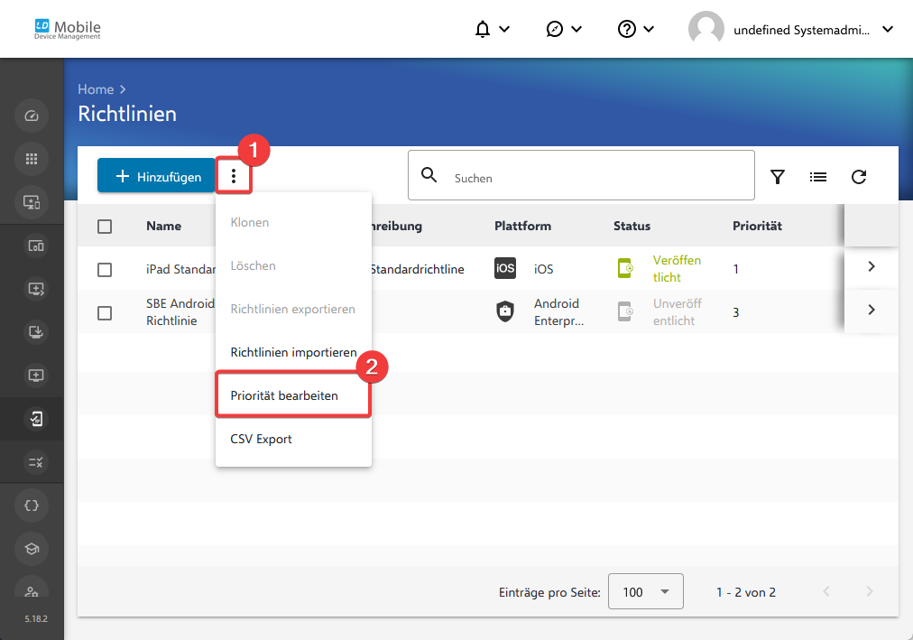Viewport: 913px width, 640px height.
Task: Open the help question mark icon
Action: (x=626, y=29)
